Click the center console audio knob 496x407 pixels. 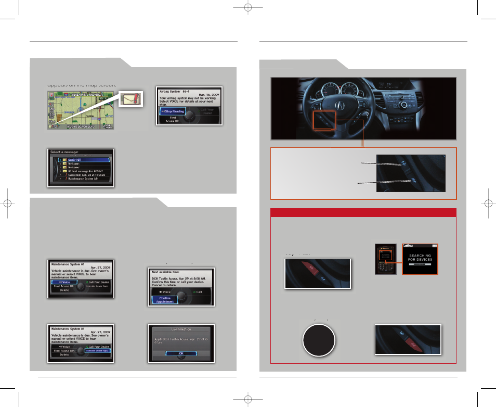click(x=403, y=105)
